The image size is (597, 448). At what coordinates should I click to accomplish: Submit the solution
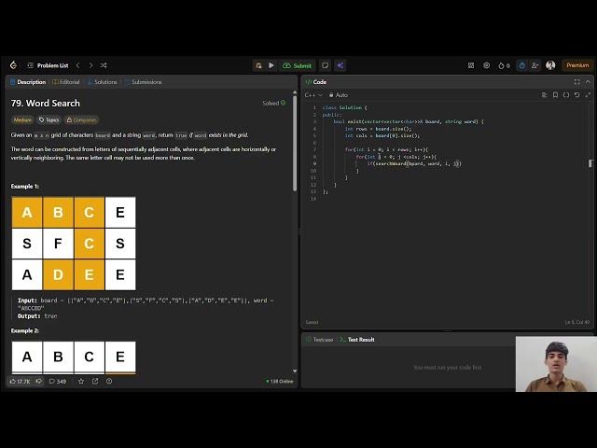click(x=297, y=65)
